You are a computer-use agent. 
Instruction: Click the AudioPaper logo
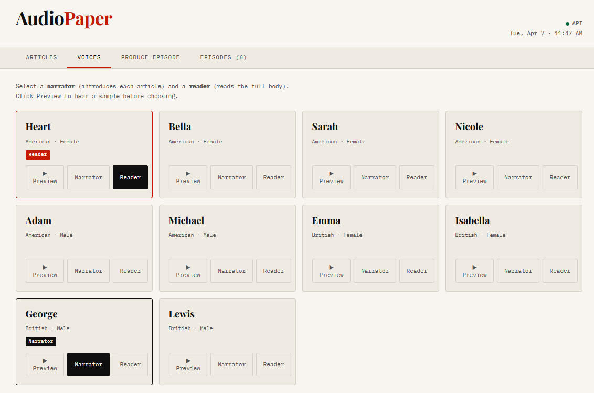coord(64,18)
